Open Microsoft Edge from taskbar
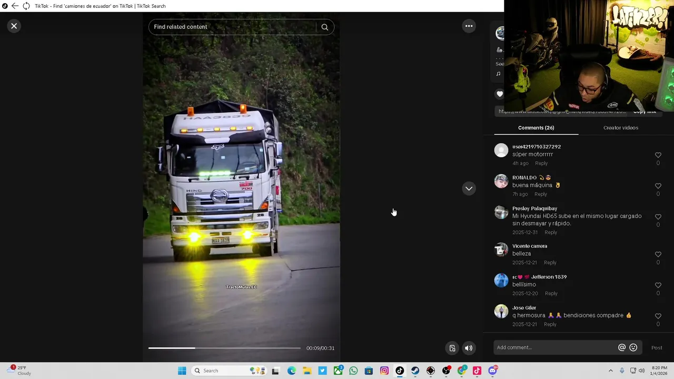The width and height of the screenshot is (674, 379). pyautogui.click(x=291, y=371)
